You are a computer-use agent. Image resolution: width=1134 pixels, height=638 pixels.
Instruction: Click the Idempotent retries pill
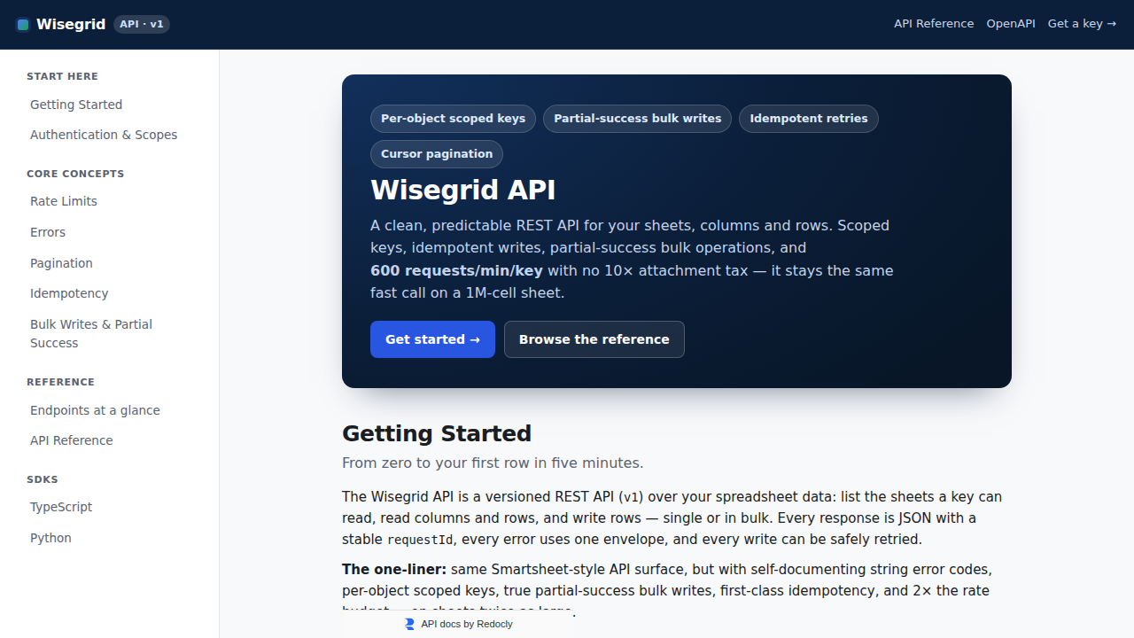[809, 119]
